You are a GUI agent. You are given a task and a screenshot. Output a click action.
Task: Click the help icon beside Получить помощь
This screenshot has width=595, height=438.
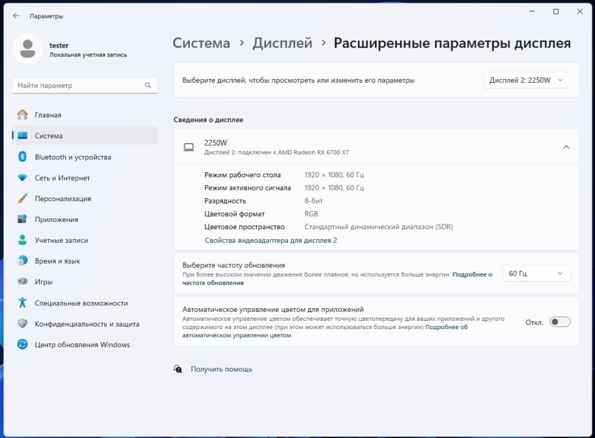[x=177, y=369]
